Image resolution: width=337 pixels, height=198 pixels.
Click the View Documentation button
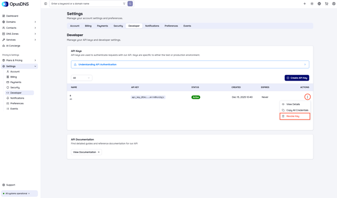[x=87, y=152]
